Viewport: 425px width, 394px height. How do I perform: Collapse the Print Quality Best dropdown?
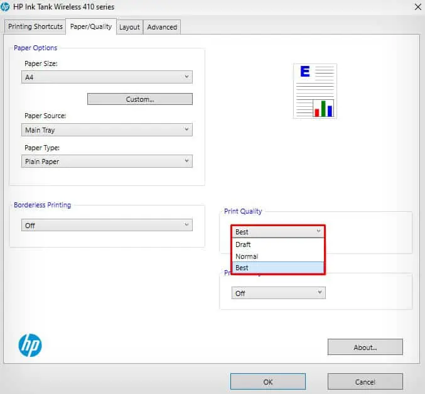[x=278, y=232]
